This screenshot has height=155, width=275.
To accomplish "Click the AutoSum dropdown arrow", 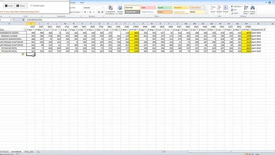I will (242, 6).
